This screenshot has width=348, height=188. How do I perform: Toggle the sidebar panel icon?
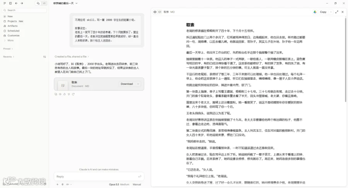tap(10, 3)
